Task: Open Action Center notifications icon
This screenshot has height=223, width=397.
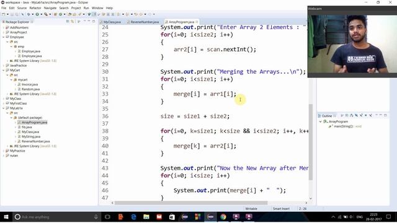Action: (x=389, y=217)
